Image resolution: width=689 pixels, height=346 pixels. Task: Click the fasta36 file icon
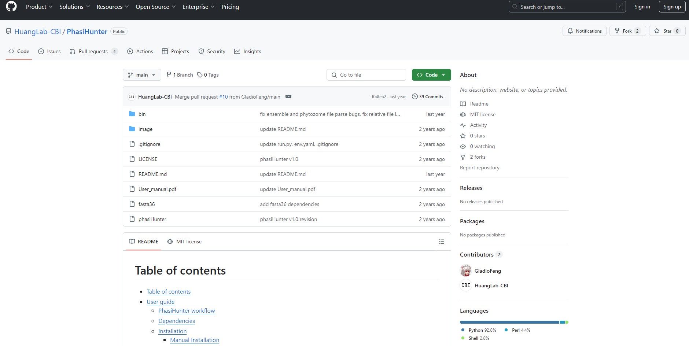[132, 204]
